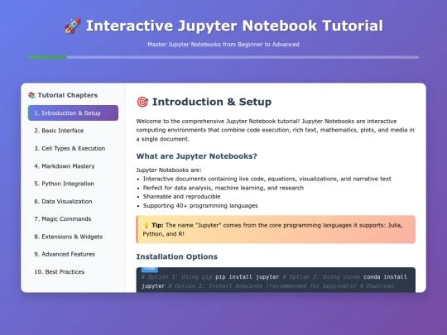Viewport: 447px width, 335px height.
Task: Click the text Jupyter Notebooks are:
Action: [x=169, y=170]
